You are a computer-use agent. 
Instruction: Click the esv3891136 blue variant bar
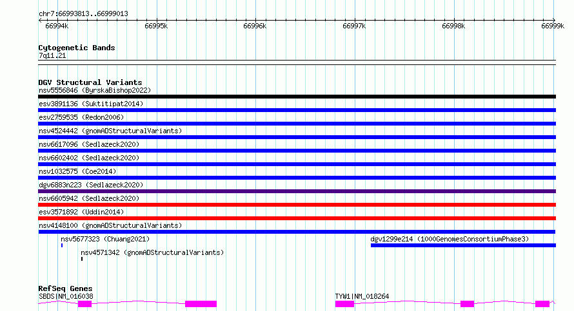[x=297, y=110]
